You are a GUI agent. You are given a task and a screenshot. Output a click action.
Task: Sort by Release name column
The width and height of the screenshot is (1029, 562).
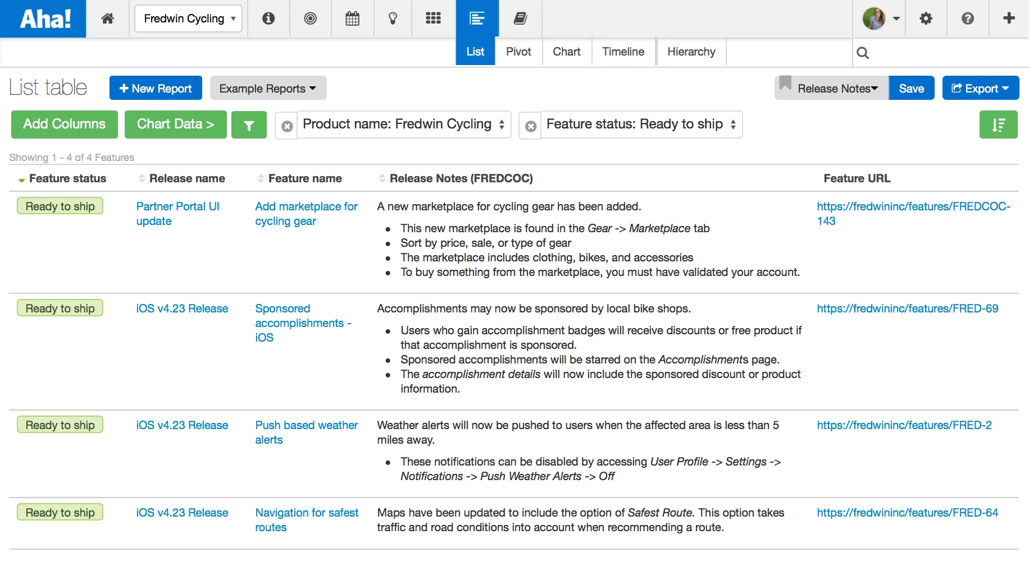click(181, 178)
